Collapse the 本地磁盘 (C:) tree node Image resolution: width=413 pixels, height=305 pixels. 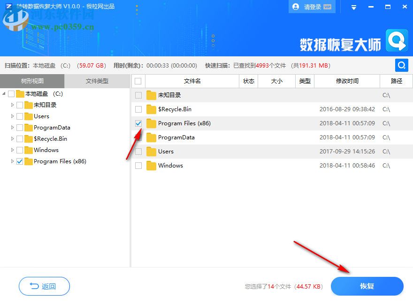(x=4, y=93)
